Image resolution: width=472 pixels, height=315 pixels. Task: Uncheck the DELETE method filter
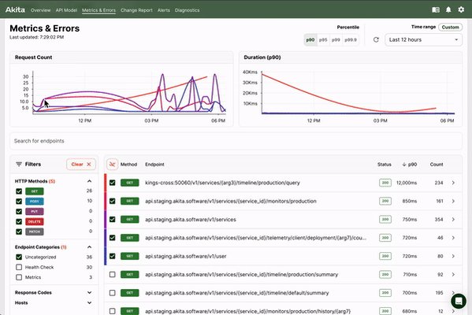coord(19,222)
